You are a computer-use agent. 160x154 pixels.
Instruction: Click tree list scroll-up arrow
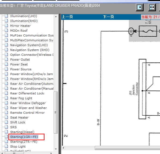click(56, 17)
